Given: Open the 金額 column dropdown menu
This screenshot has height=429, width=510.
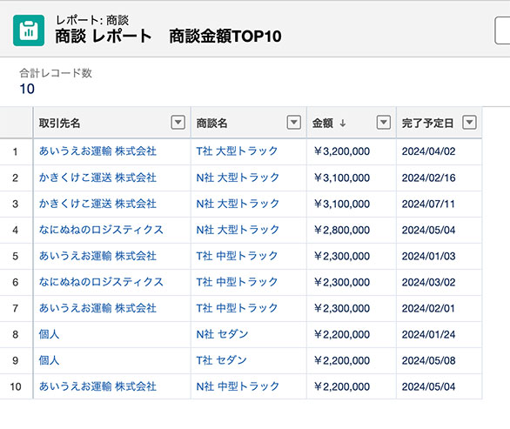Looking at the screenshot, I should [384, 123].
